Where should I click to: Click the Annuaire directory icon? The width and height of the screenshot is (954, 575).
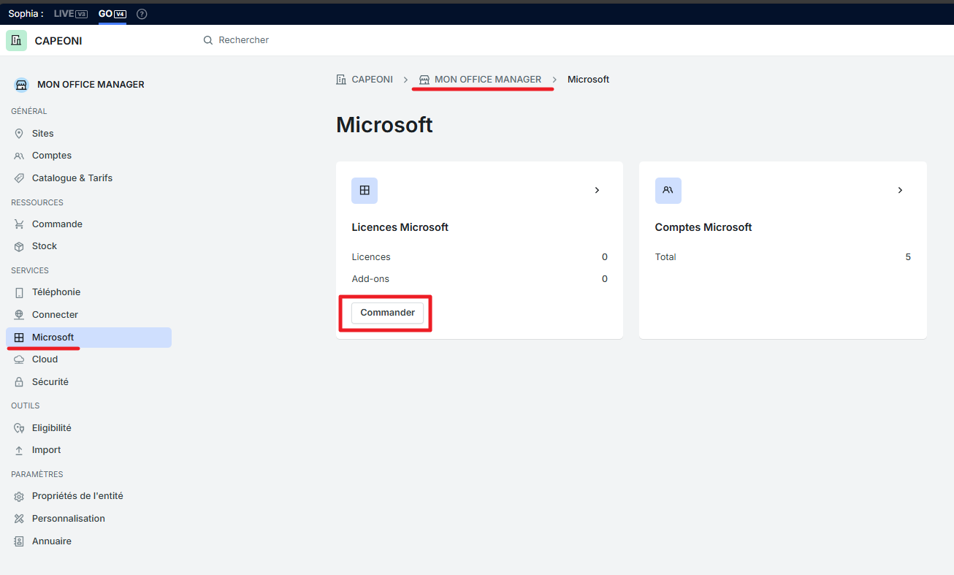(x=19, y=541)
